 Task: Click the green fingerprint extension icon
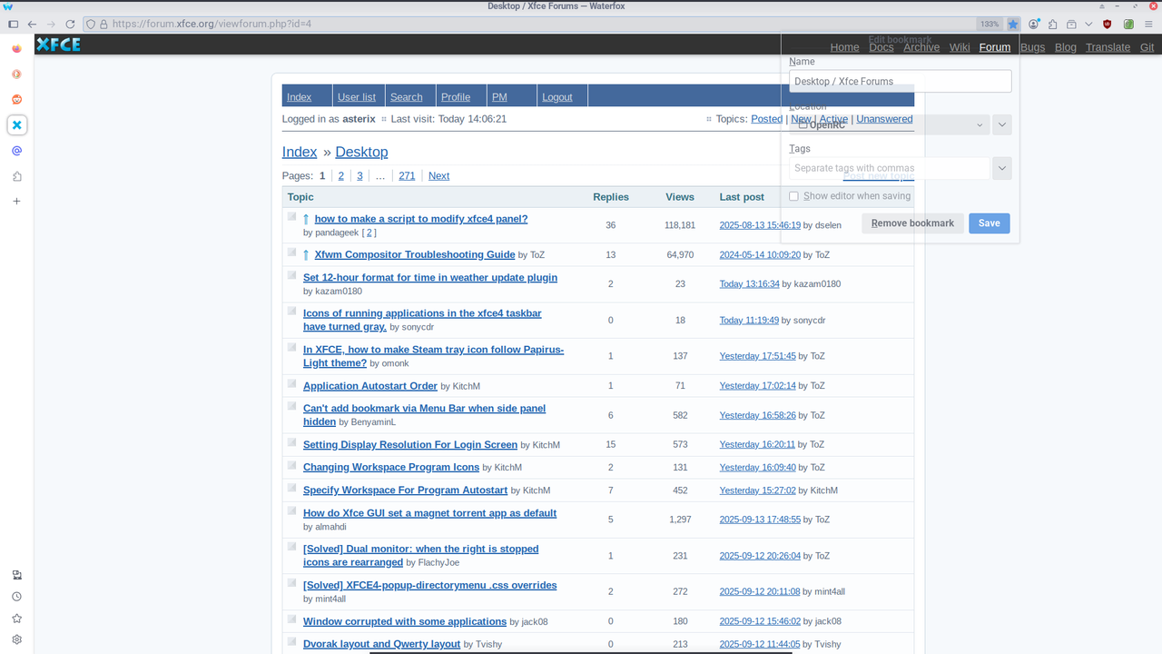pos(1128,24)
